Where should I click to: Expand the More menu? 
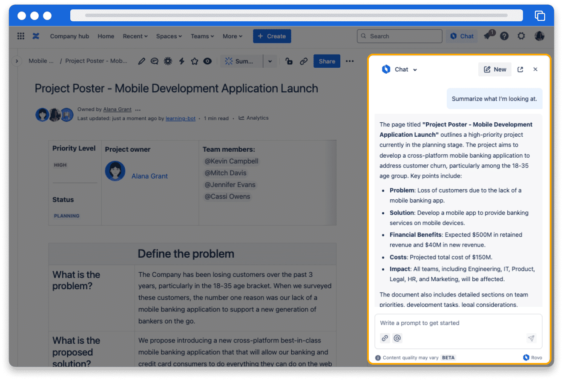point(233,36)
